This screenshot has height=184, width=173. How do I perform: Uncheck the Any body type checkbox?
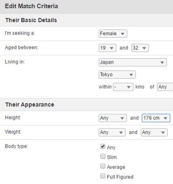pyautogui.click(x=103, y=146)
